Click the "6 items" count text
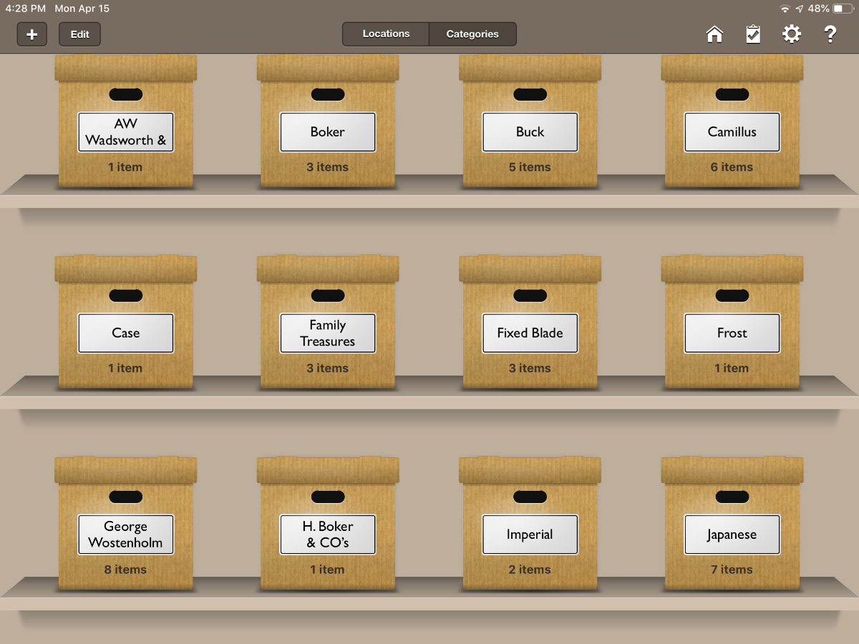The image size is (859, 644). tap(732, 167)
